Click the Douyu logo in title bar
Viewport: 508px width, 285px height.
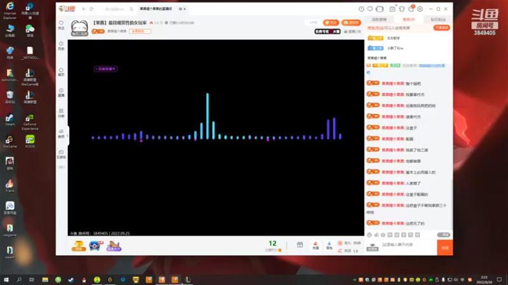67,9
